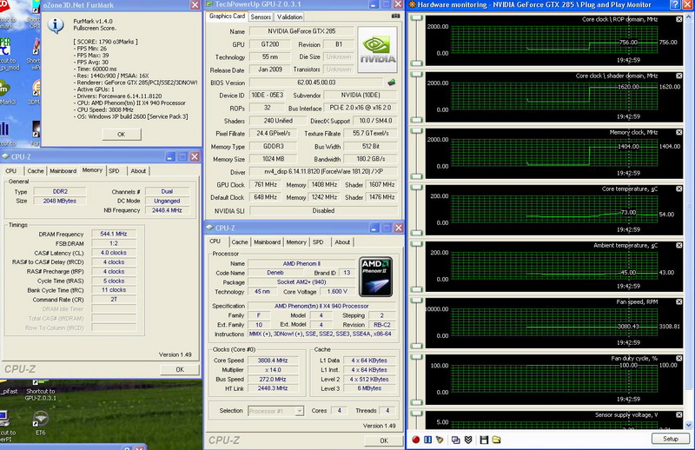Click the Pixel Fillrate value 24.4 GPixel/s
Screen dimensions: 695x450
click(274, 133)
